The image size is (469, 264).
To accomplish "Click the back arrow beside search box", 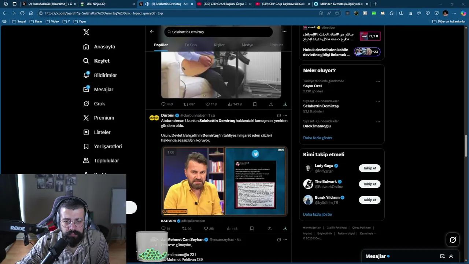I will point(152,32).
